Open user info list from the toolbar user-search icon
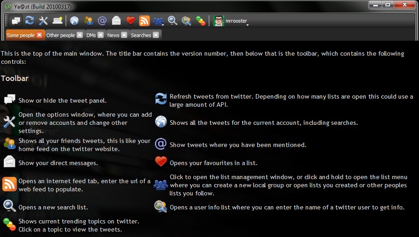The image size is (419, 237). coord(187,20)
